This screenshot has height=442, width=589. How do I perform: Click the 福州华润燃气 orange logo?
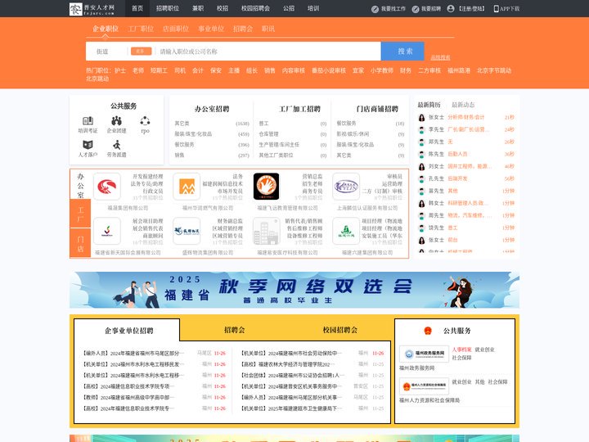point(187,187)
